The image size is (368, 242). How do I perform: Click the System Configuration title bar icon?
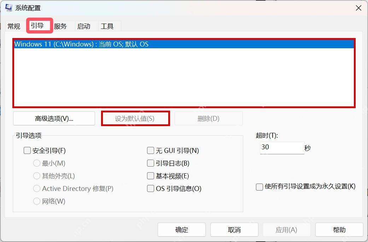pos(9,7)
